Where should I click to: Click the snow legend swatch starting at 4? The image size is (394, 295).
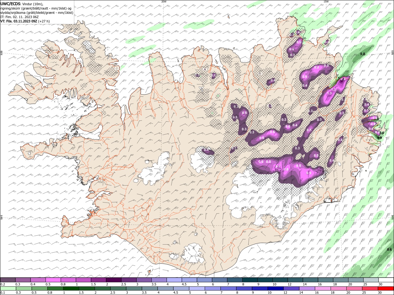[174, 280]
